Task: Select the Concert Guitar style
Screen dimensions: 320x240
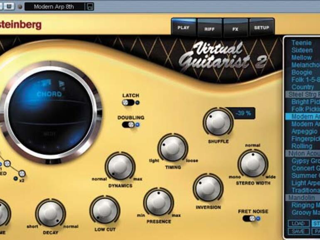Action: [x=303, y=168]
